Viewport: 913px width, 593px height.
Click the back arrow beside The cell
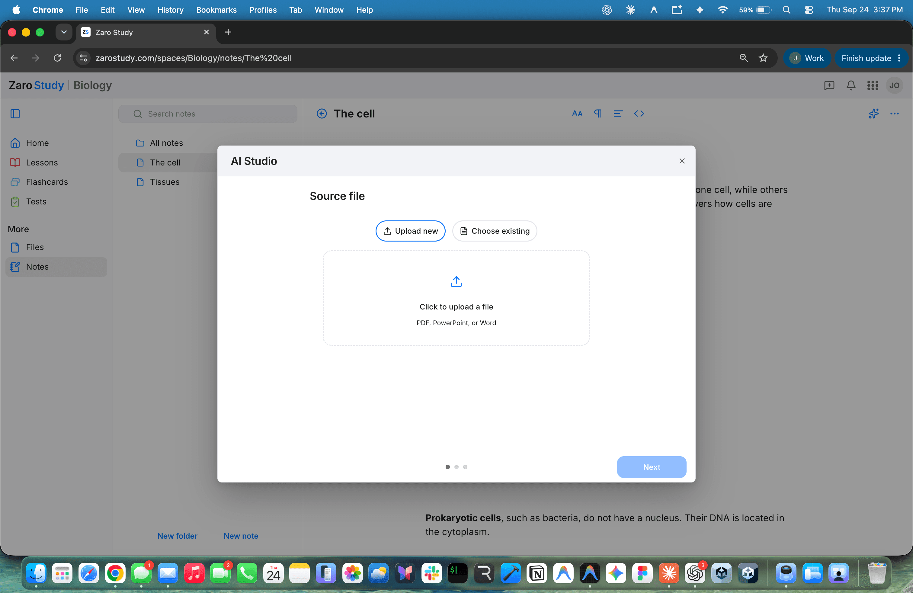pyautogui.click(x=322, y=114)
